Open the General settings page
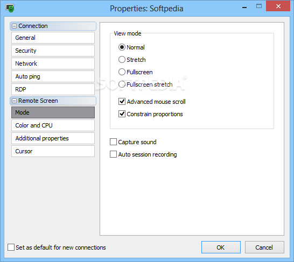The image size is (294, 262). tap(53, 38)
